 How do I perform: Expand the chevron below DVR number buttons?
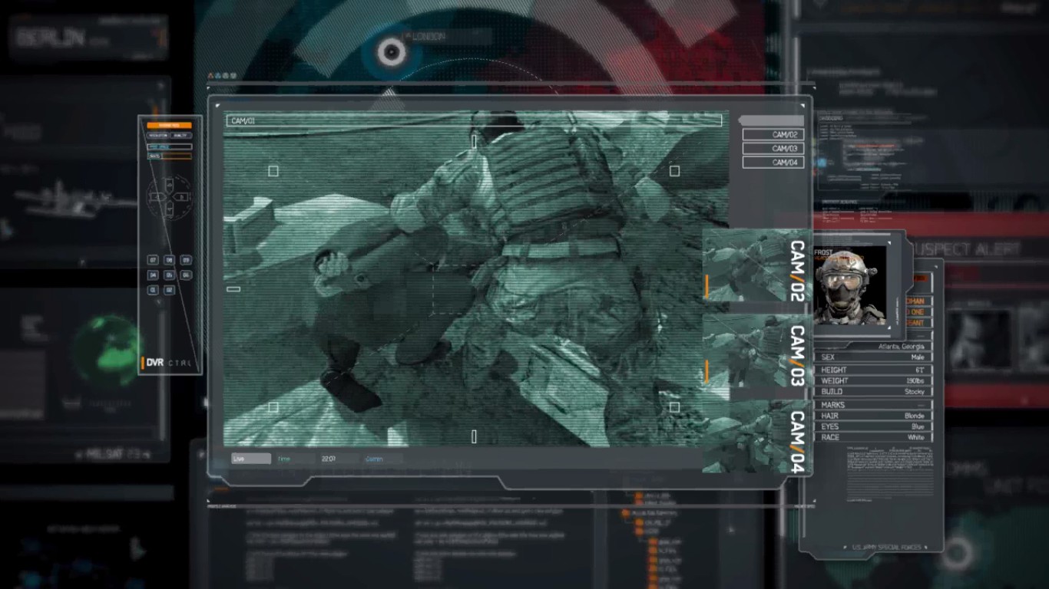click(159, 301)
